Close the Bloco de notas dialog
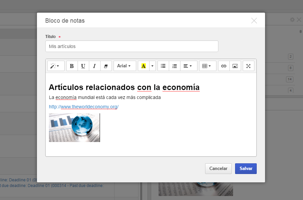Screen dimensions: 303x200 point(254,21)
